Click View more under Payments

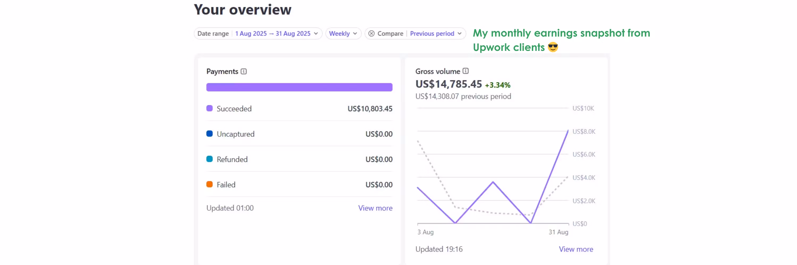click(375, 208)
